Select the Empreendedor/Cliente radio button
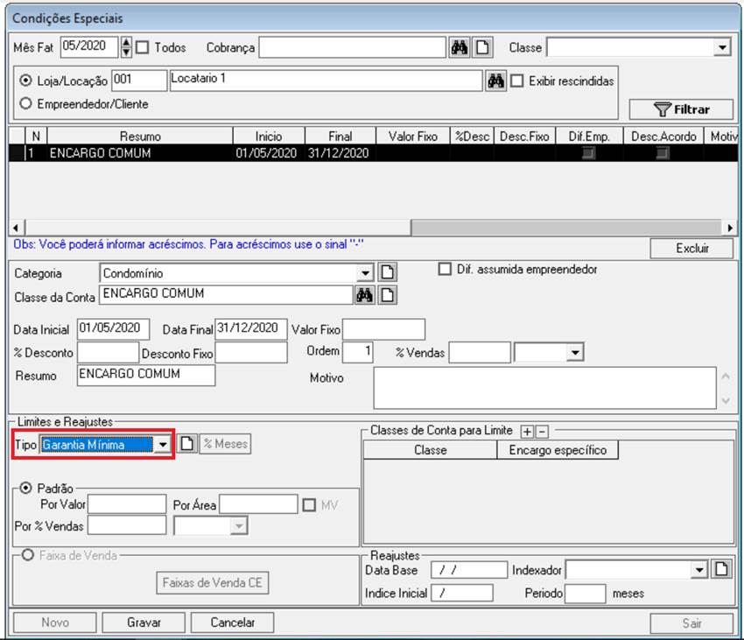The height and width of the screenshot is (640, 744). point(25,103)
